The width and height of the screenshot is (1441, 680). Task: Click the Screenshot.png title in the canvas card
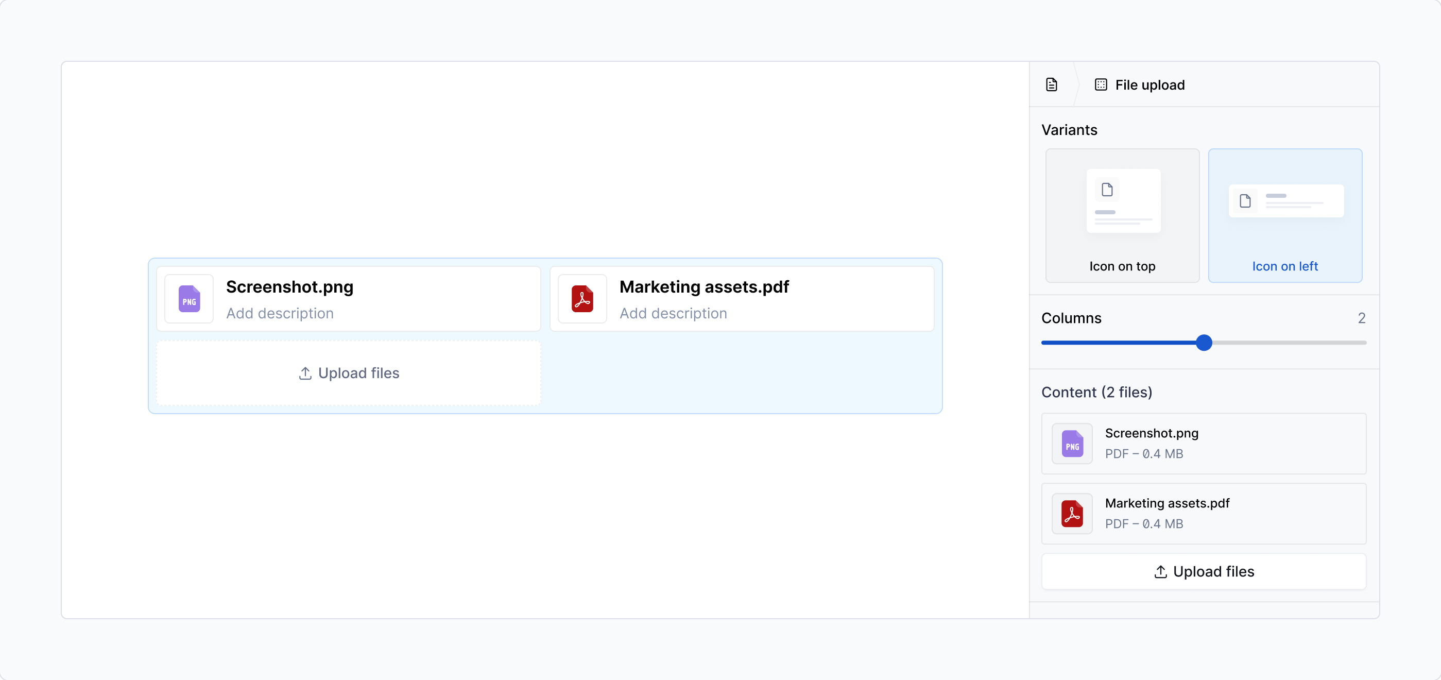289,286
